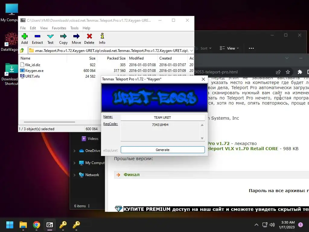Open the volume tray icon
The height and width of the screenshot is (232, 309).
[x=272, y=225]
